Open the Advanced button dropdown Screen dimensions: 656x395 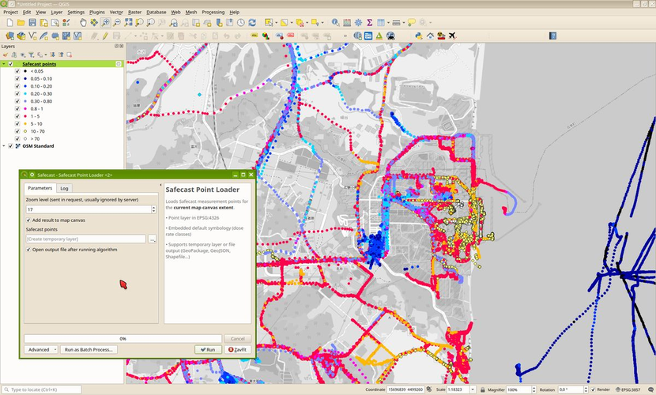click(40, 349)
